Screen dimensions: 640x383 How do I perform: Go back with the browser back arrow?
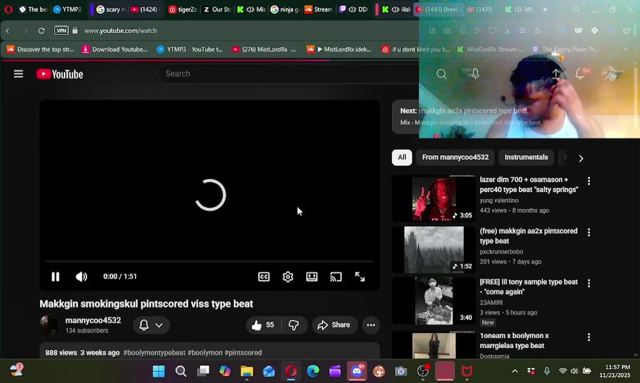click(x=8, y=31)
